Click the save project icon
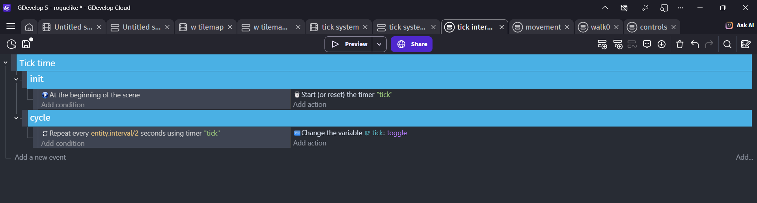Image resolution: width=757 pixels, height=203 pixels. click(x=26, y=44)
